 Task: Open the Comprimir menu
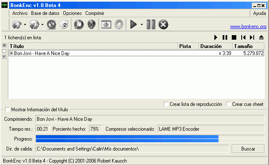tap(95, 13)
